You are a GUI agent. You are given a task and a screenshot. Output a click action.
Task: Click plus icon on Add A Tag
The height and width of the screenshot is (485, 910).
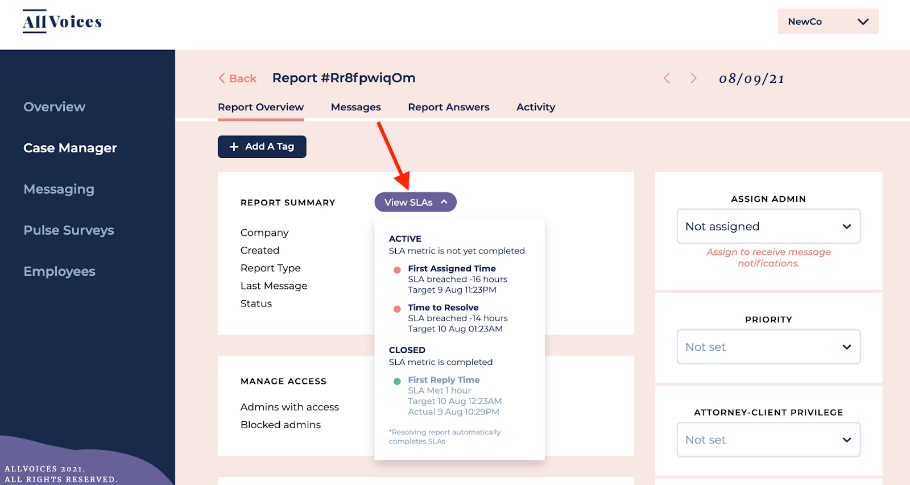tap(234, 147)
